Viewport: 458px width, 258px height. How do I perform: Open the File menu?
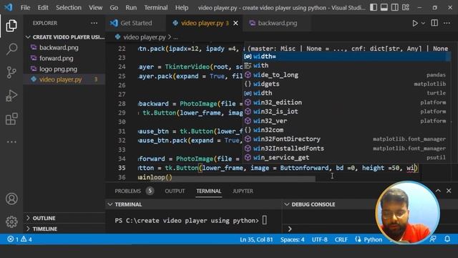tap(25, 8)
